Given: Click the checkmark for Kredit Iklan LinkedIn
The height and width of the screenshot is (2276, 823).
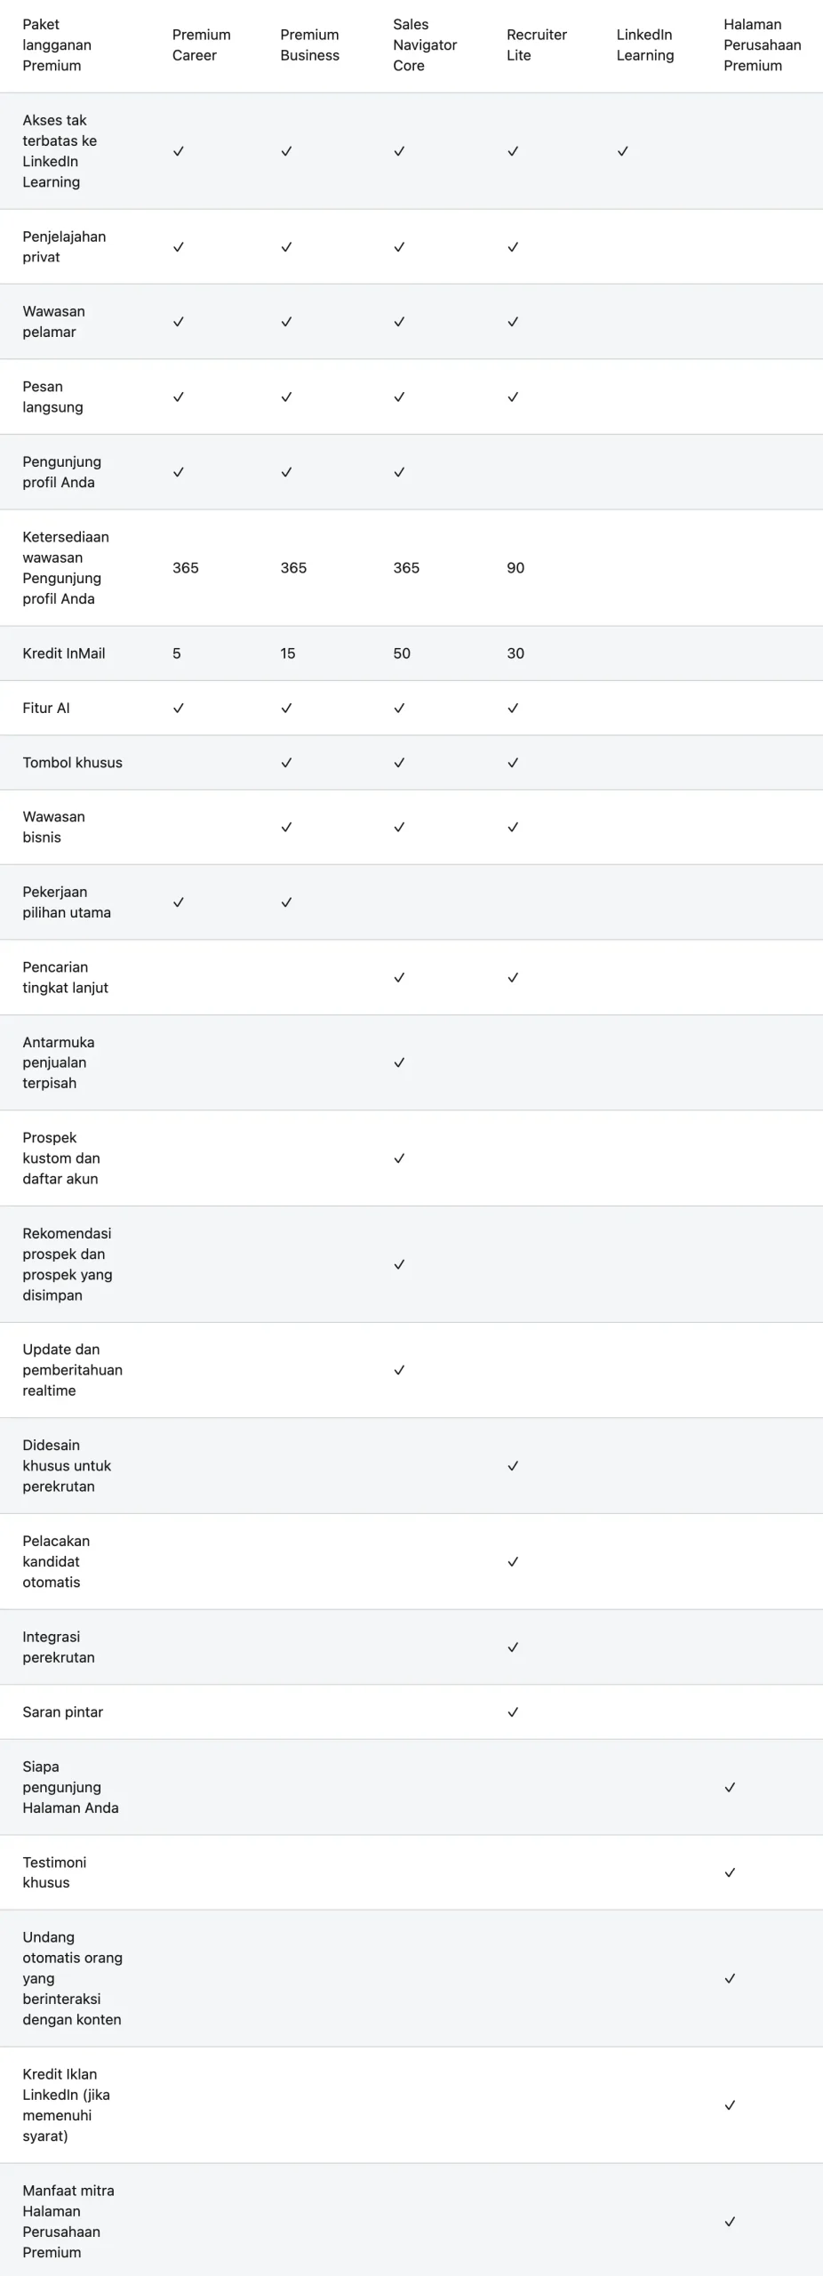Looking at the screenshot, I should 730,2105.
